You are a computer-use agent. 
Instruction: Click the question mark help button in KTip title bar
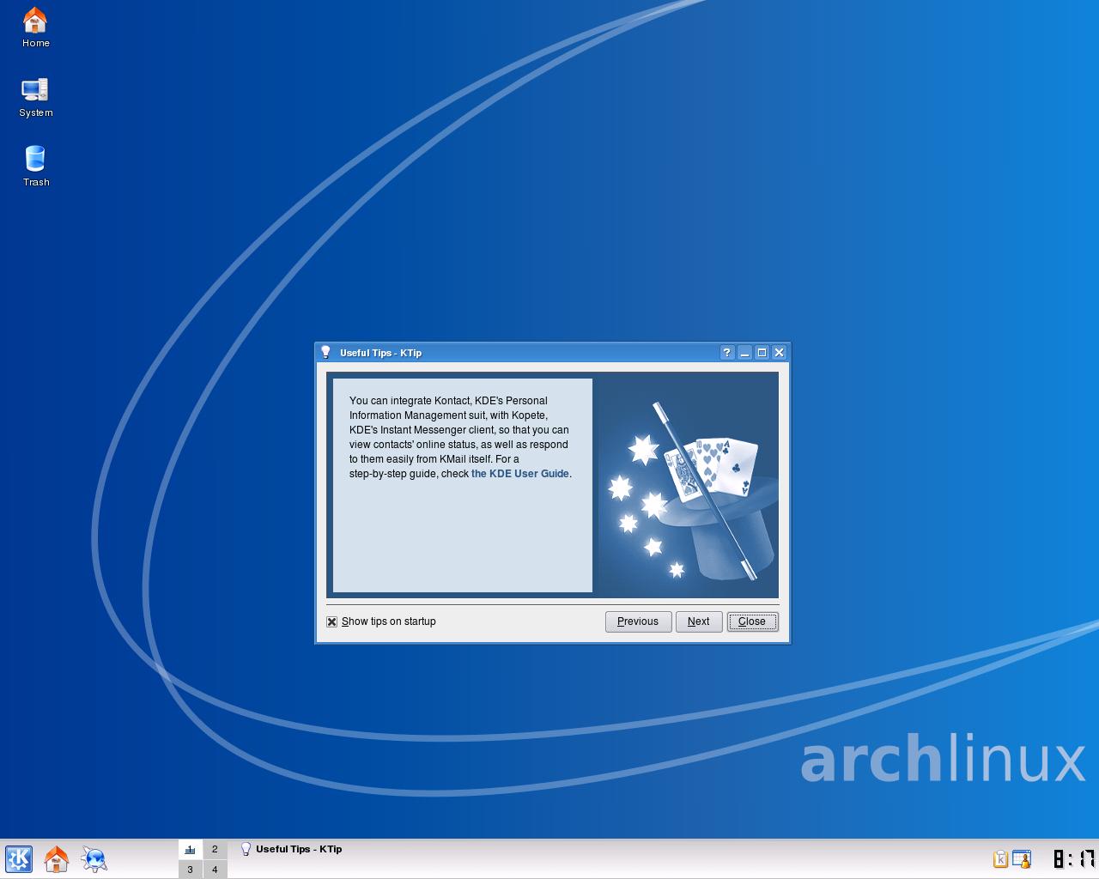coord(727,352)
